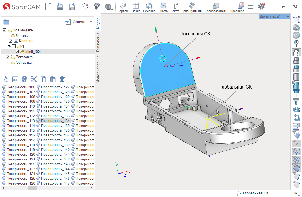Run the Триангуляция tool
The width and height of the screenshot is (302, 197).
point(192,7)
